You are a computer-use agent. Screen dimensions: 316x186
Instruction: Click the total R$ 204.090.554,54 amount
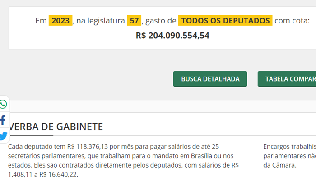point(172,35)
